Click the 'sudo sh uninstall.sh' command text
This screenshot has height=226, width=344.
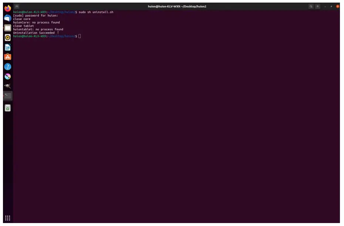(96, 12)
